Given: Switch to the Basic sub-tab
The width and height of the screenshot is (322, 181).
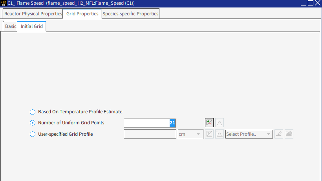Looking at the screenshot, I should (10, 26).
